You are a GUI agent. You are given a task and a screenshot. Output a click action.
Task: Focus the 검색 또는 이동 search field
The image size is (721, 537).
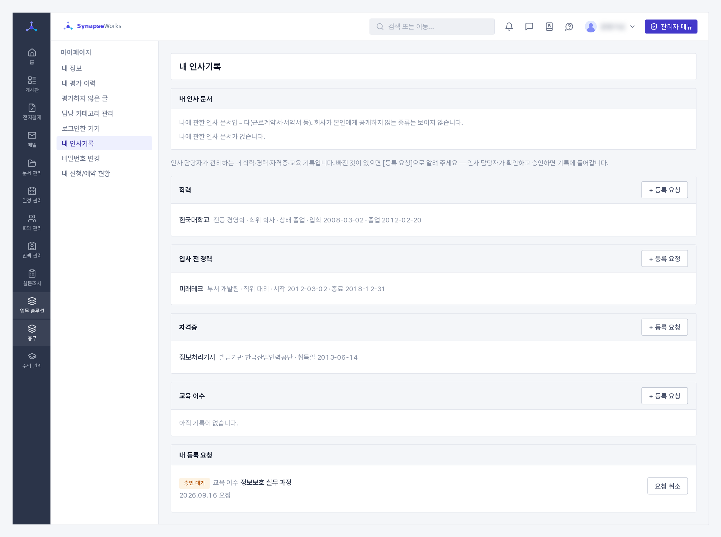432,26
